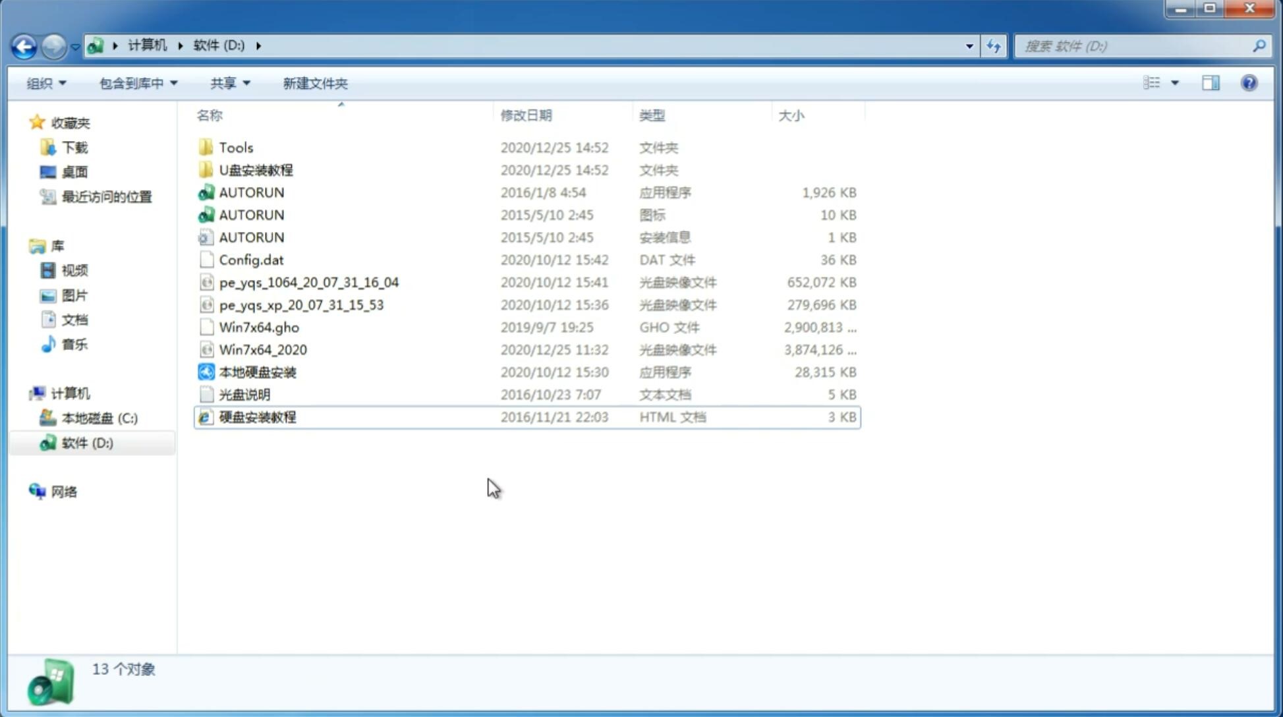Select 软件 (D:) drive in sidebar

87,443
